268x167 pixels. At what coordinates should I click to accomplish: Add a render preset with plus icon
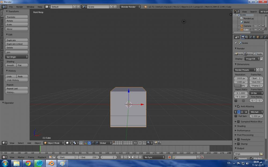(258, 70)
